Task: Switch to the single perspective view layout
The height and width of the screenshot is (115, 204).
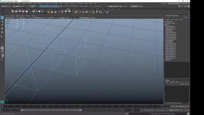Action: 2,48
